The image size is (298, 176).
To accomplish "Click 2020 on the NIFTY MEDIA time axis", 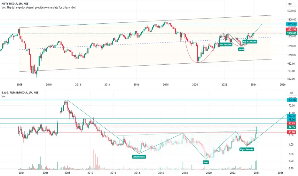I will pyautogui.click(x=195, y=85).
